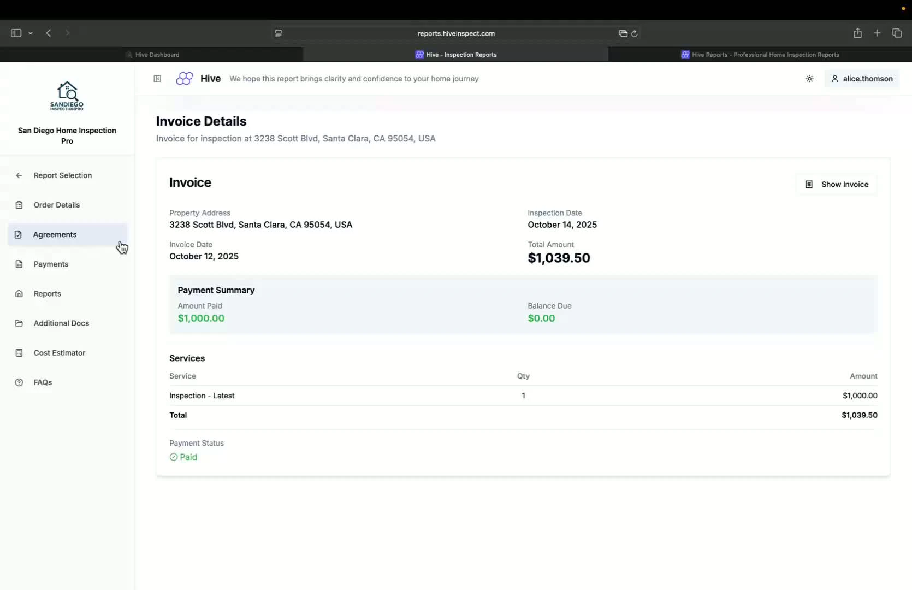Open the sidebar options dropdown chevron
Viewport: 912px width, 590px height.
[x=31, y=33]
